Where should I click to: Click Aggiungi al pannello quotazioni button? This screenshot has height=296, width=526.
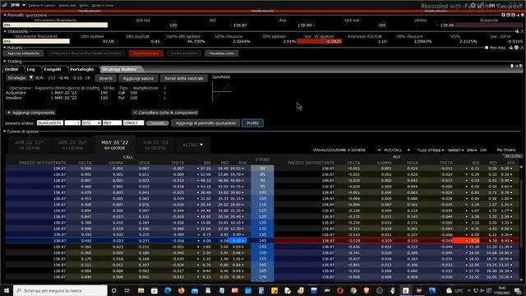tap(205, 123)
